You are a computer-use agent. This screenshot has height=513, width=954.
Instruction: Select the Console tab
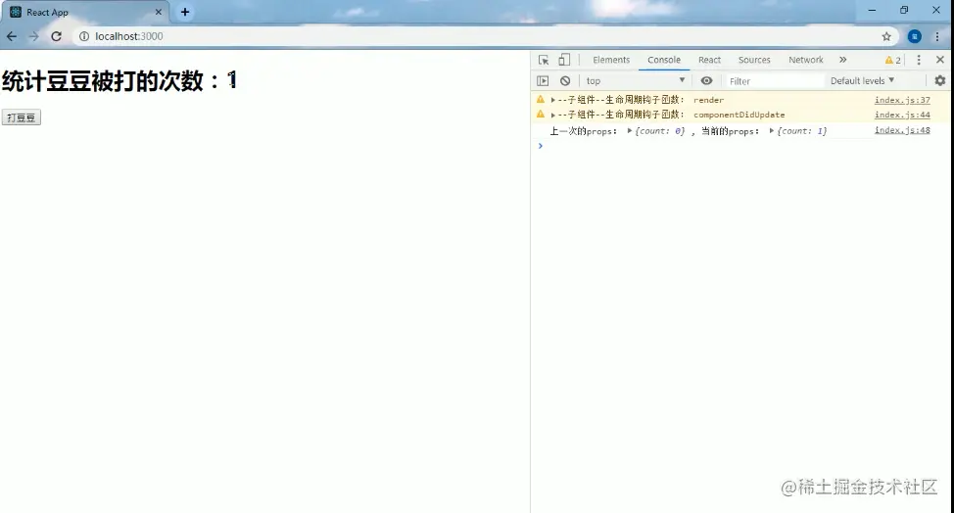[x=664, y=60]
